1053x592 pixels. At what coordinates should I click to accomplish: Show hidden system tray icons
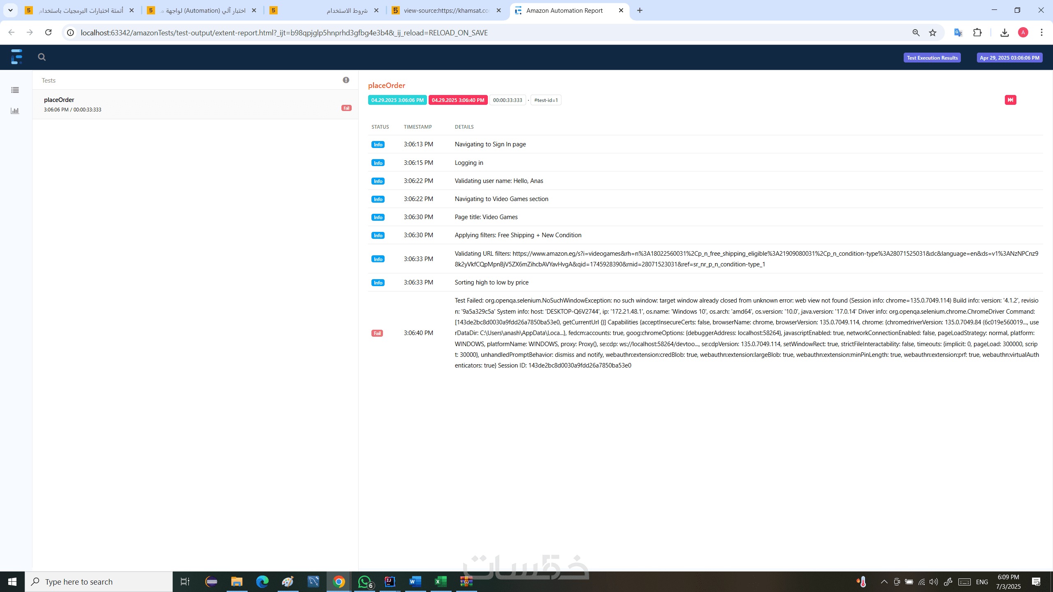(x=884, y=582)
